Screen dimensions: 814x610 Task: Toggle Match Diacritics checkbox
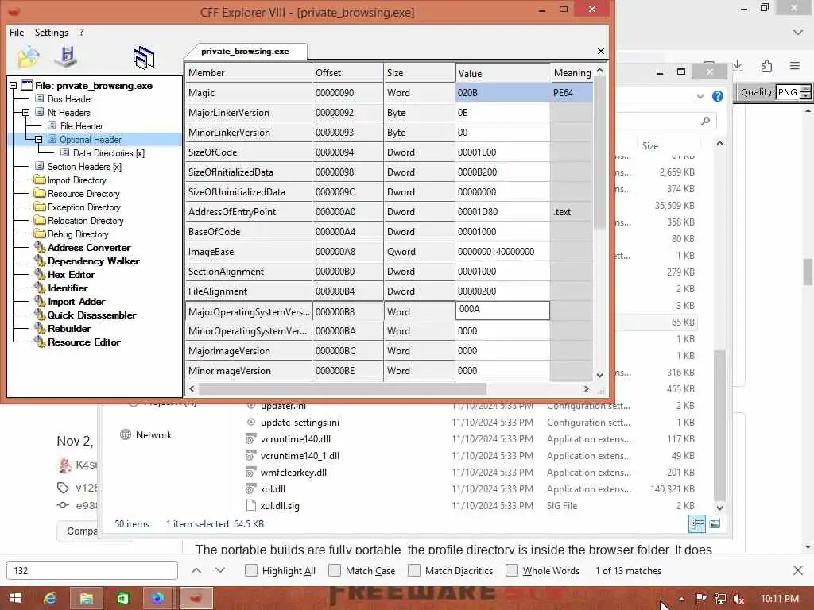[x=414, y=570]
